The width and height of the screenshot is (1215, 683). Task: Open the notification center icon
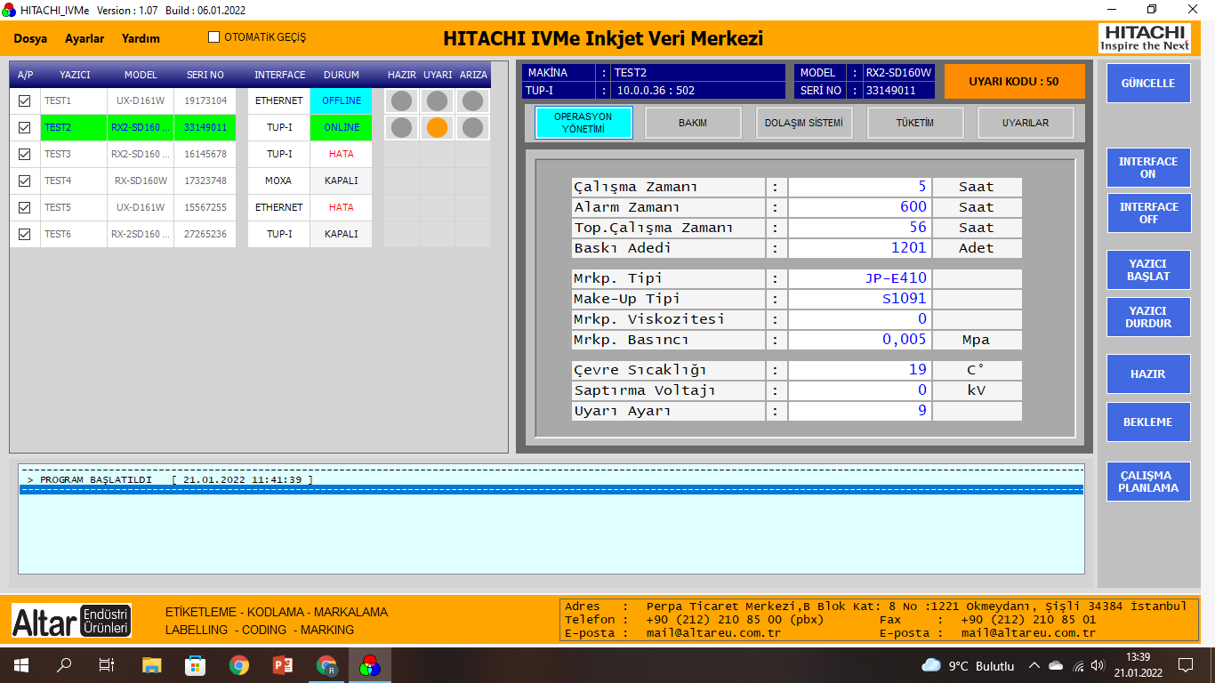(x=1185, y=665)
